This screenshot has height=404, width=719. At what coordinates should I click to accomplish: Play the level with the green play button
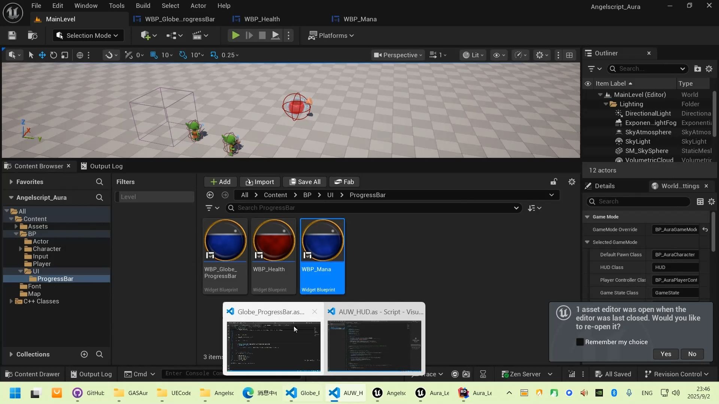[236, 36]
